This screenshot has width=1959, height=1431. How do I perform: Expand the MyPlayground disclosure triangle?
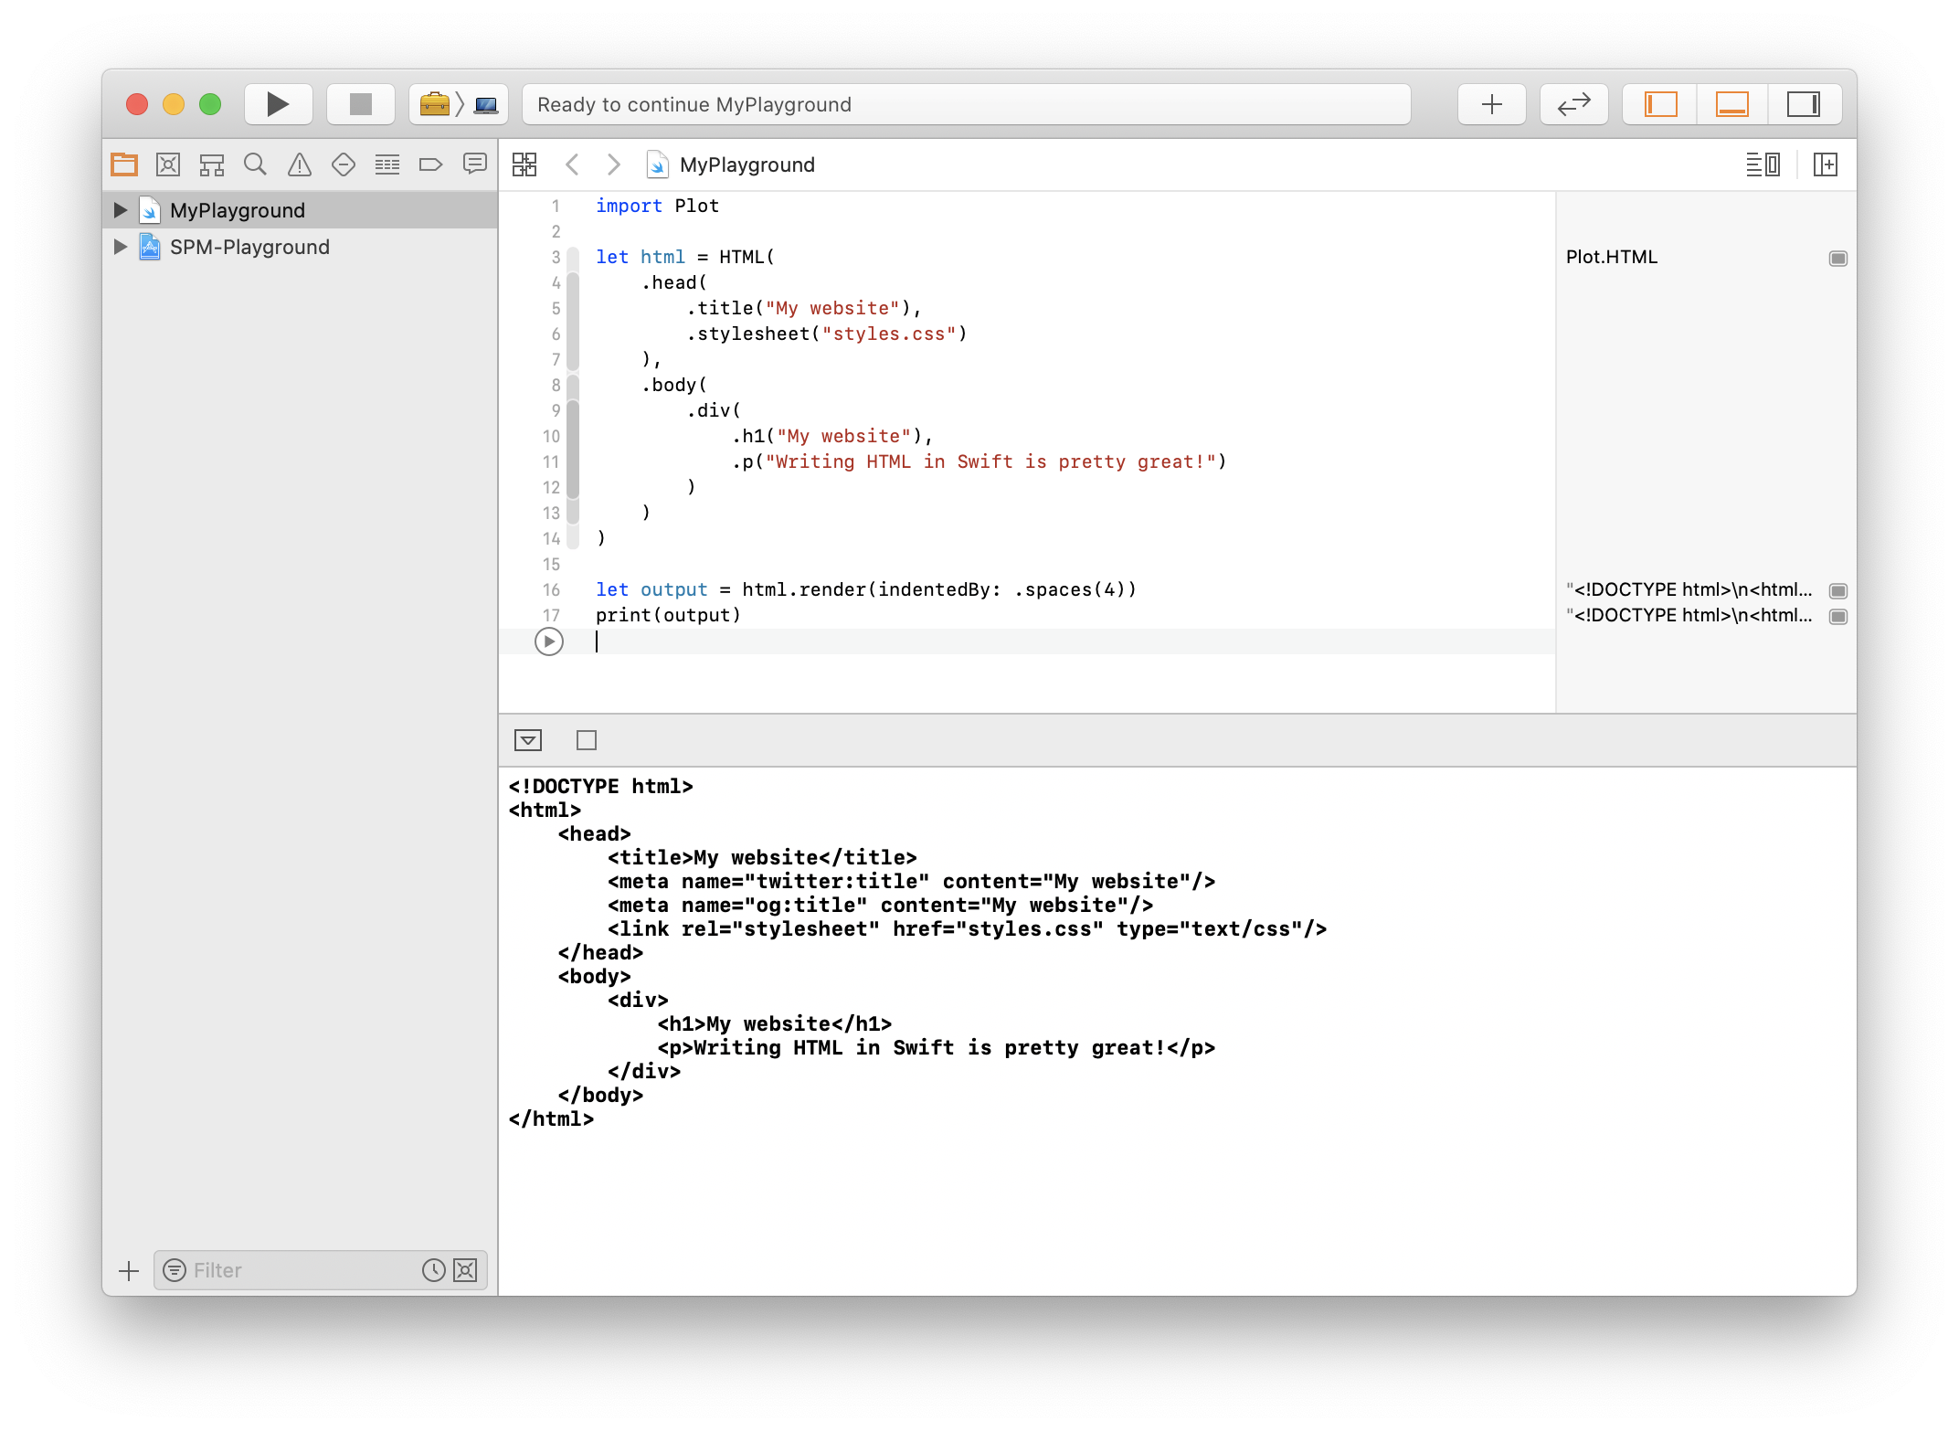click(x=120, y=209)
